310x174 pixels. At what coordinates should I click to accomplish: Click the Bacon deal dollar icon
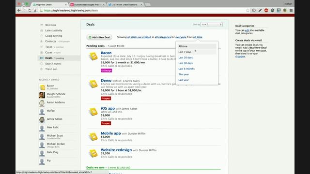coord(93,56)
